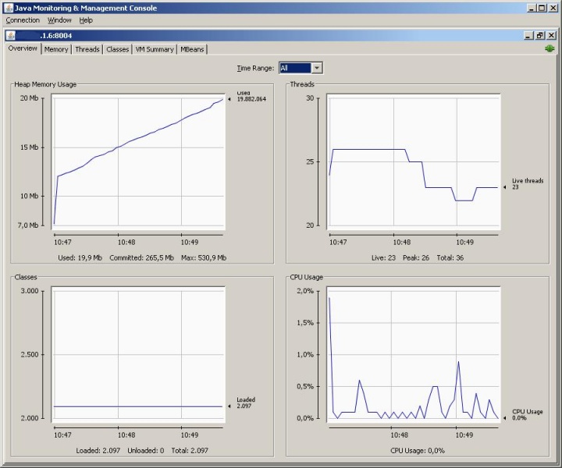Screen dimensions: 562x468
Task: Close the inner .1.6:8004 connection window
Action: click(x=551, y=35)
